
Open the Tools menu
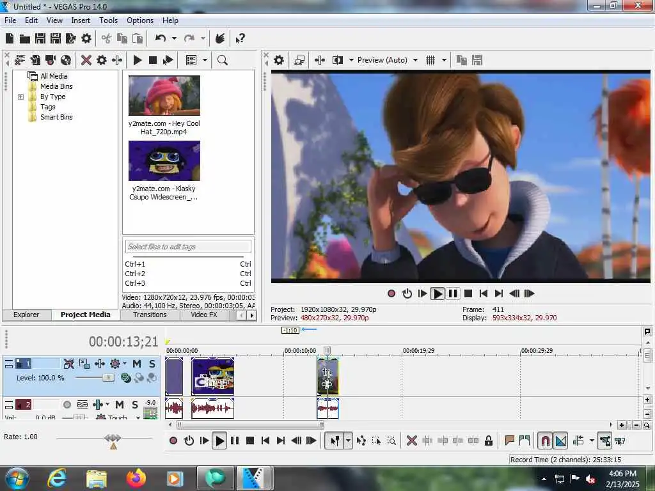click(x=108, y=20)
